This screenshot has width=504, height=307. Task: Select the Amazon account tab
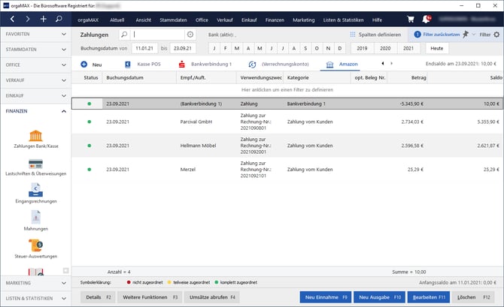point(342,65)
